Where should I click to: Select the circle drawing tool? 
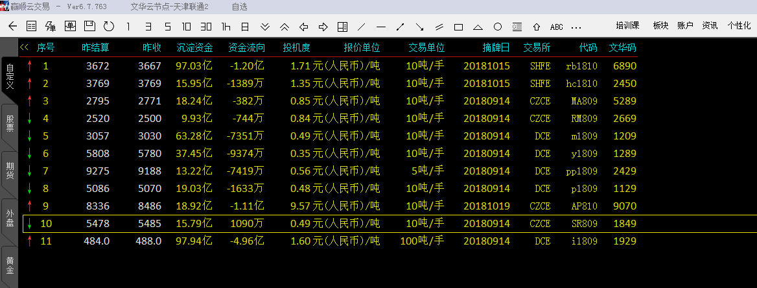497,27
